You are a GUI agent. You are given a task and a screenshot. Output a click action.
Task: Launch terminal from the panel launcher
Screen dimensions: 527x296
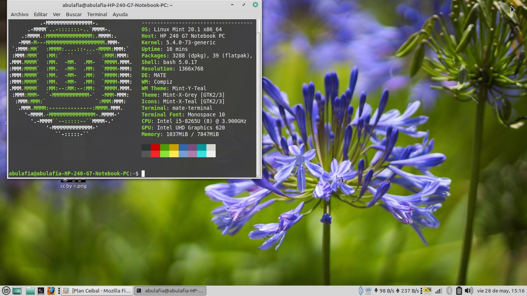click(x=41, y=291)
